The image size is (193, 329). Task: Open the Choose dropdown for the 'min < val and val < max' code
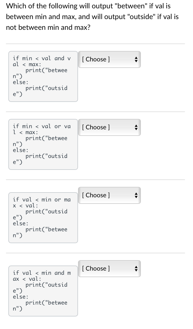107,59
